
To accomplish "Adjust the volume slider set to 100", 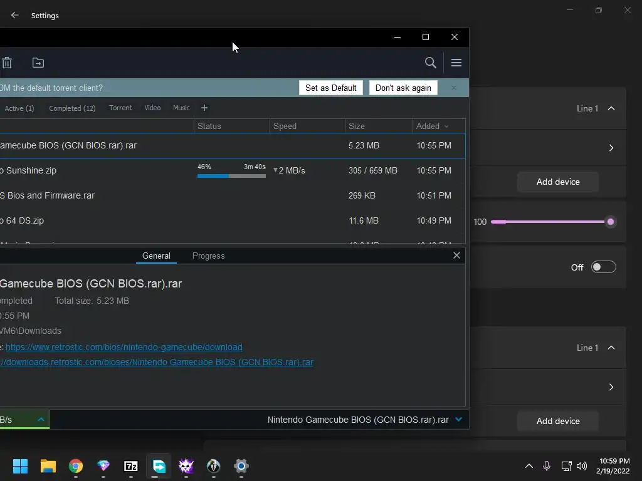I will [611, 222].
